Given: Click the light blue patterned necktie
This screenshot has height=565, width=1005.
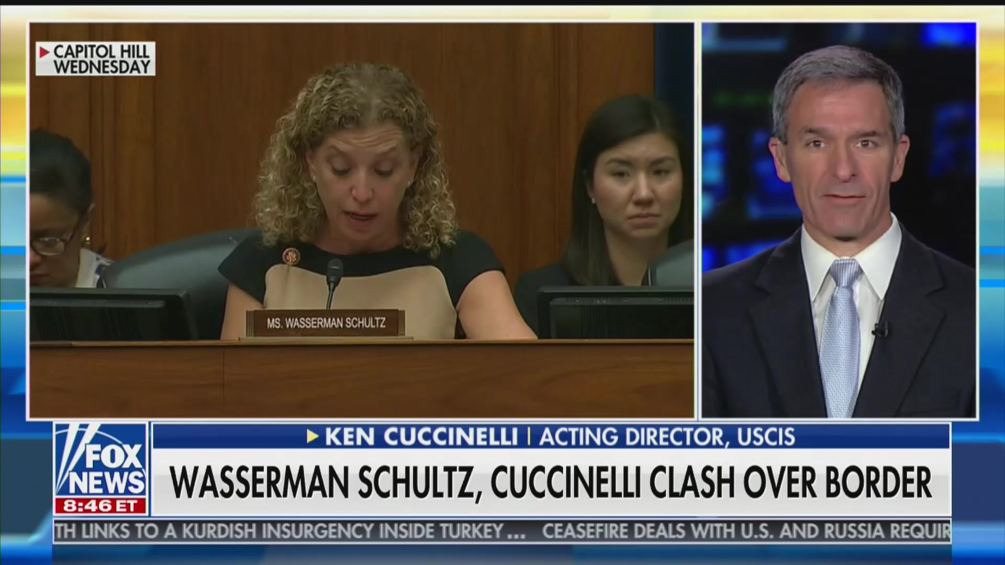Looking at the screenshot, I should click(841, 337).
